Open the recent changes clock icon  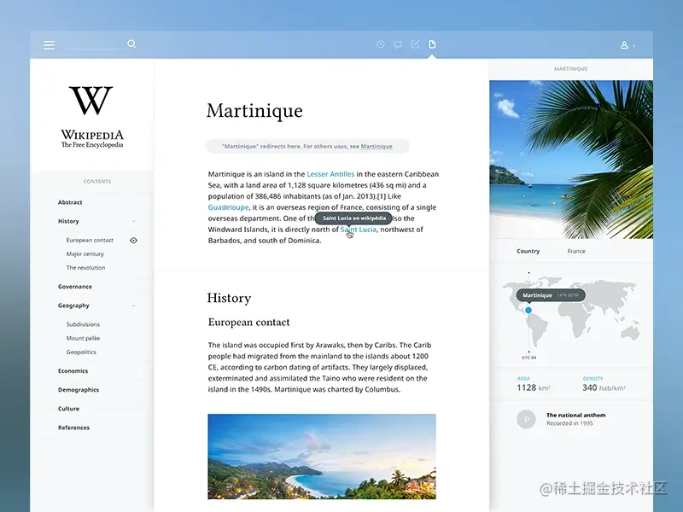click(x=380, y=44)
